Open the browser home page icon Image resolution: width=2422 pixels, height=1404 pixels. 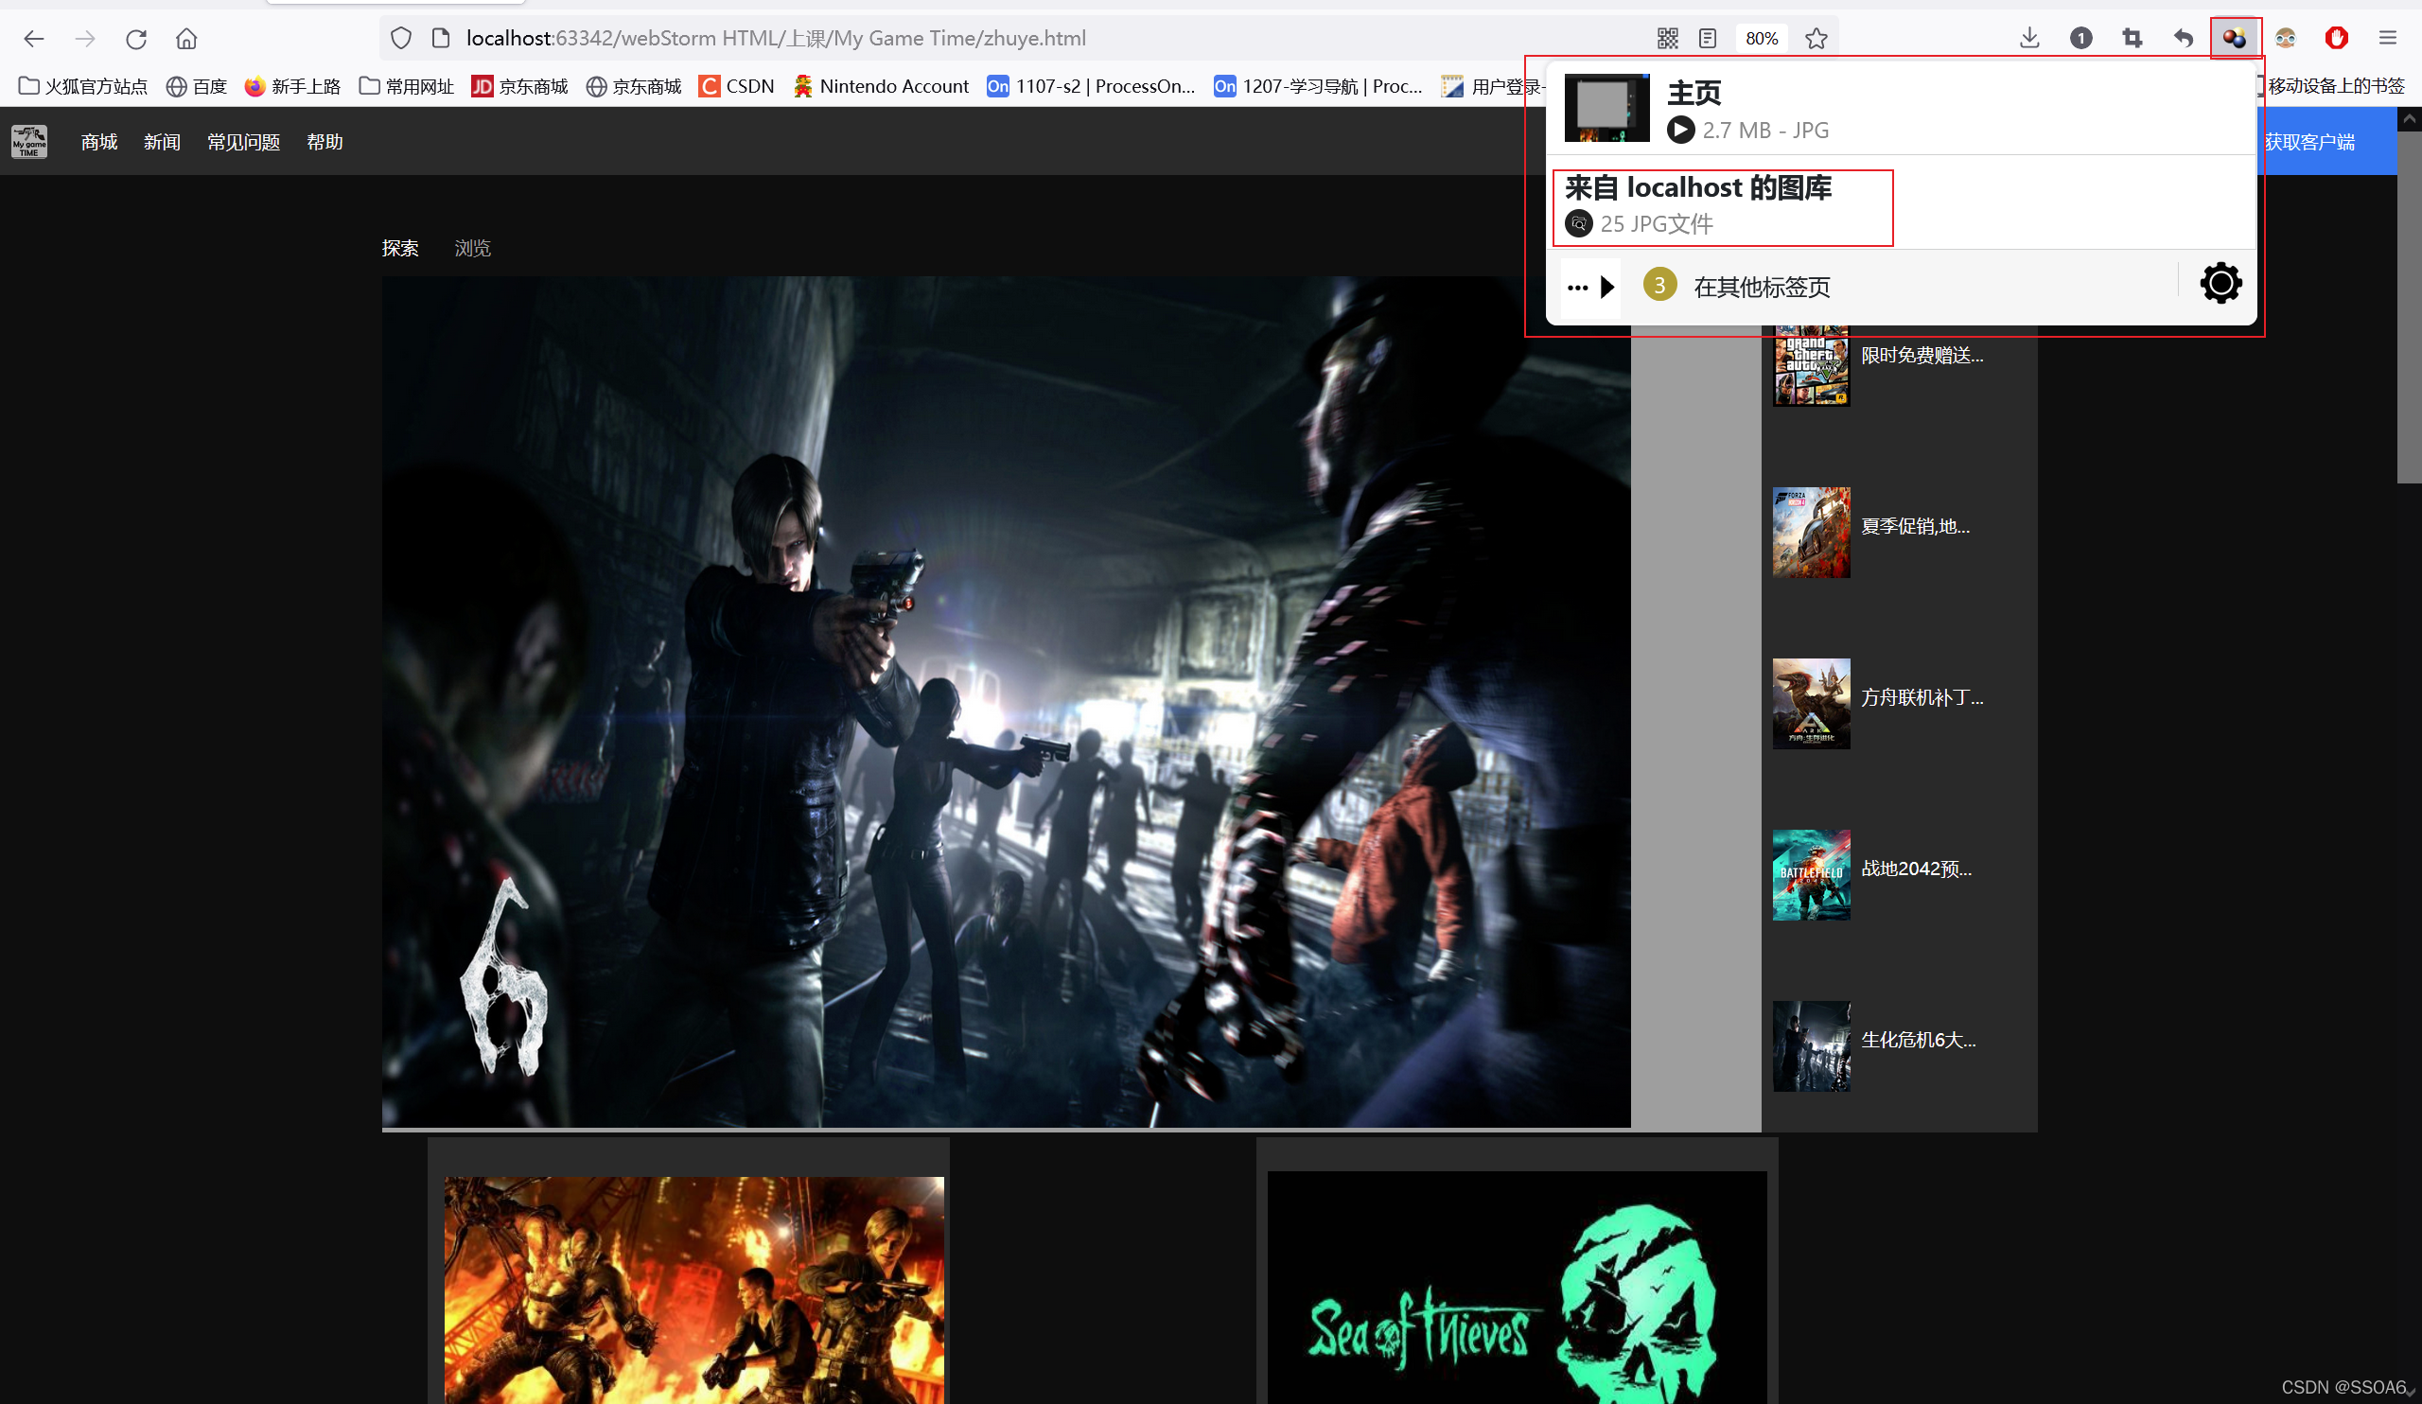tap(186, 39)
